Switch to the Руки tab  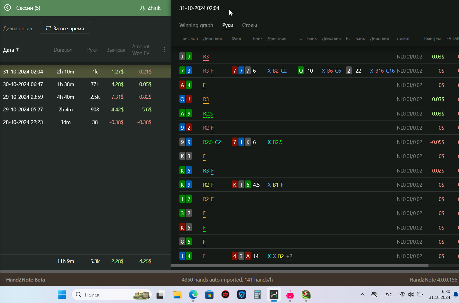click(x=228, y=25)
